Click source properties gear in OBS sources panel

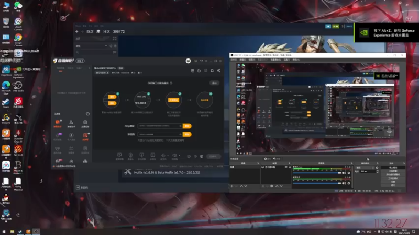click(x=271, y=186)
